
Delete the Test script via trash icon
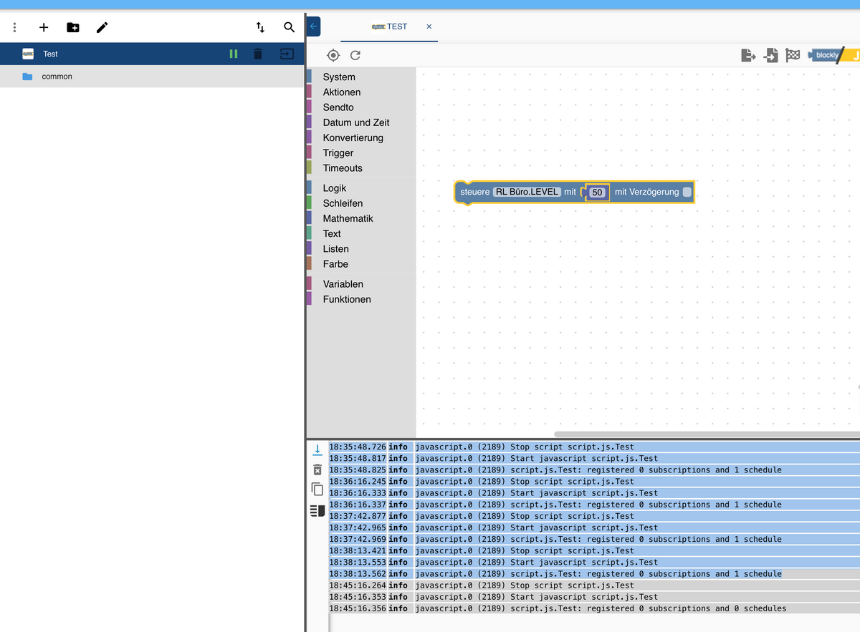pyautogui.click(x=258, y=54)
